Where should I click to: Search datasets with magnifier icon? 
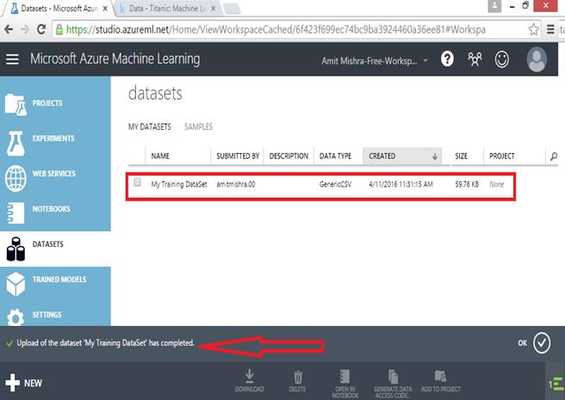[x=554, y=157]
